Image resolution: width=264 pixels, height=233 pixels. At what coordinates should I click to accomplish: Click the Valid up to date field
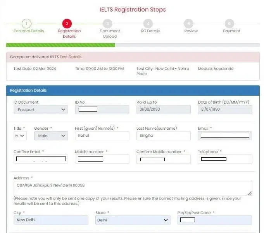164,110
